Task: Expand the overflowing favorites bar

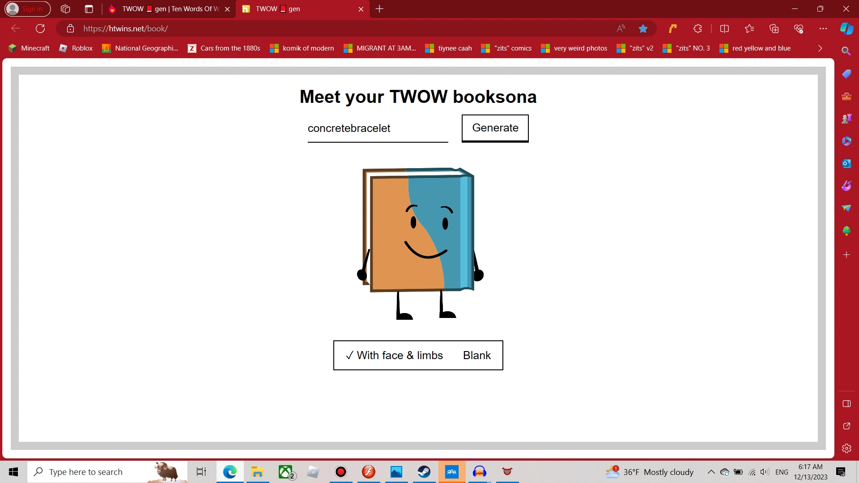Action: 820,48
